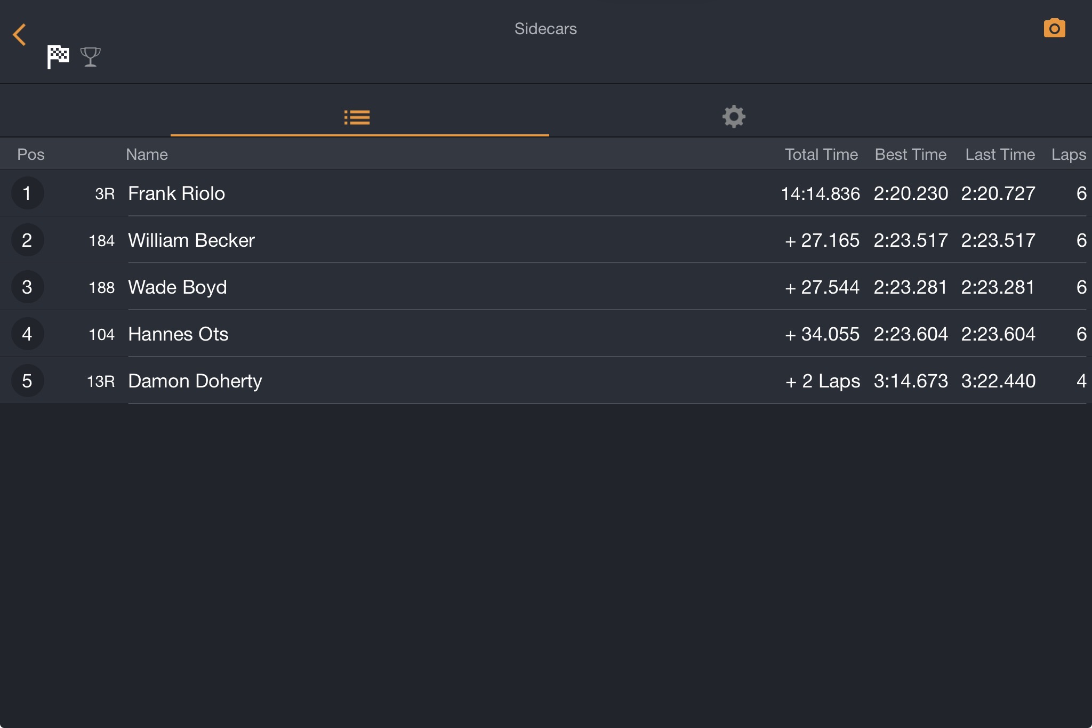Tap the trophy standings icon
Viewport: 1092px width, 728px height.
click(91, 56)
